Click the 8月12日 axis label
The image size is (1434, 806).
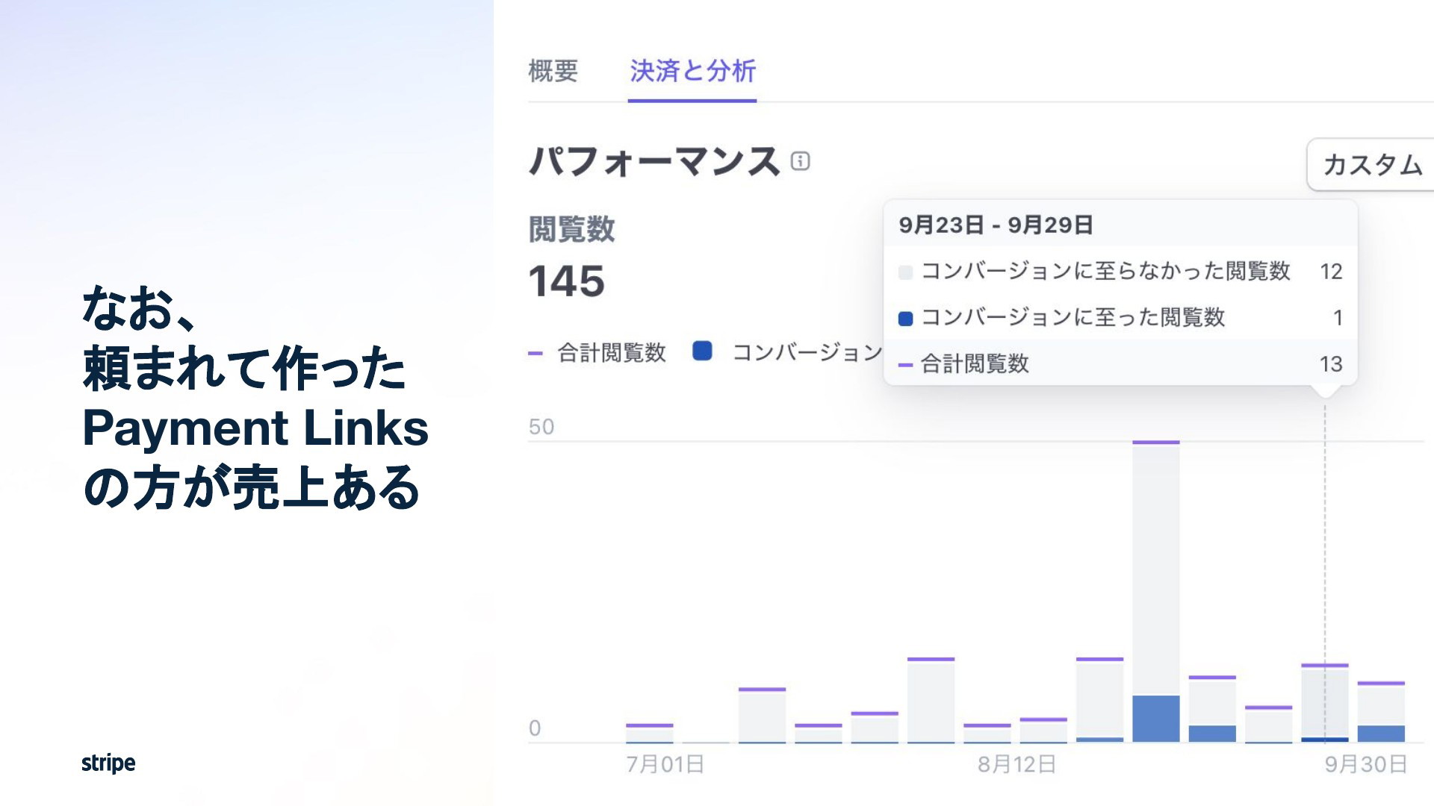pyautogui.click(x=1016, y=764)
